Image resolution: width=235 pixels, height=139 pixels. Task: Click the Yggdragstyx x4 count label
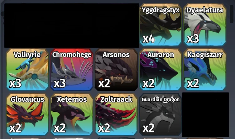point(149,39)
